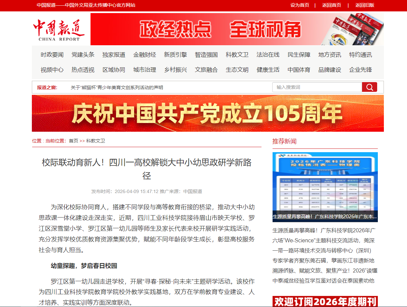
Task: Click the 欢迎订阅2026年度期刊 banner
Action: [325, 301]
